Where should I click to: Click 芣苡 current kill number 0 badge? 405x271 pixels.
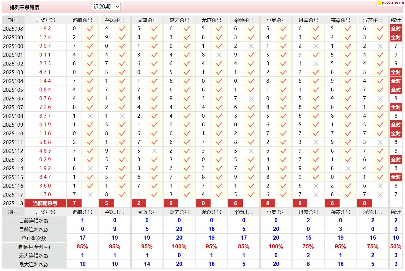coord(203,203)
